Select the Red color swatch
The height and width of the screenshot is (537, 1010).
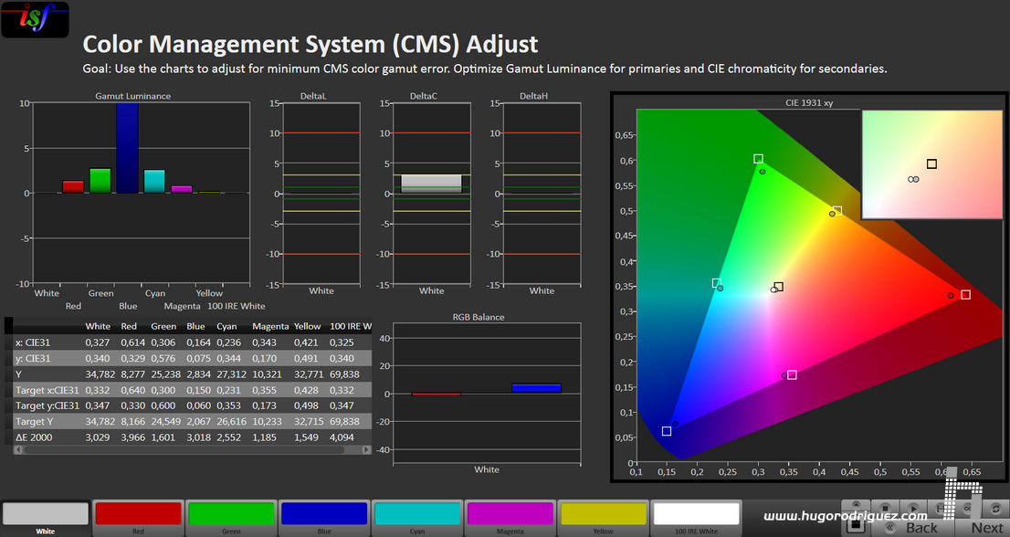(138, 514)
